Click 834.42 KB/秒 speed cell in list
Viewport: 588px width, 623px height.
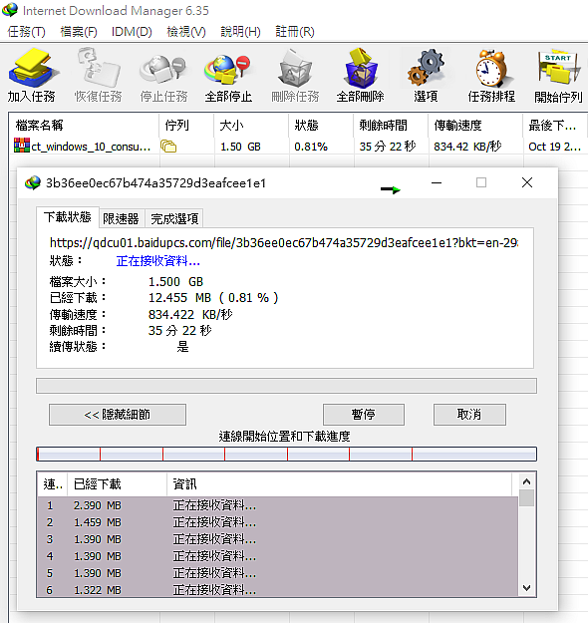[467, 147]
